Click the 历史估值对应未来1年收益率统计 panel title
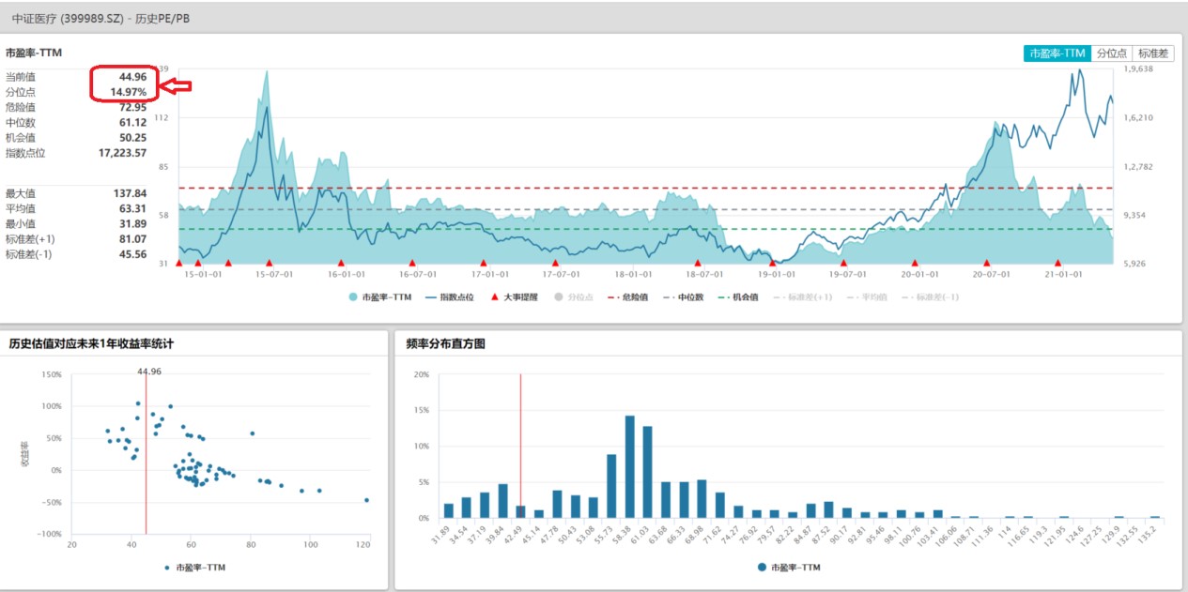 click(91, 344)
